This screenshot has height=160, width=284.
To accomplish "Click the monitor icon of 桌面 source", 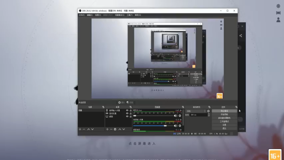I will click(107, 117).
